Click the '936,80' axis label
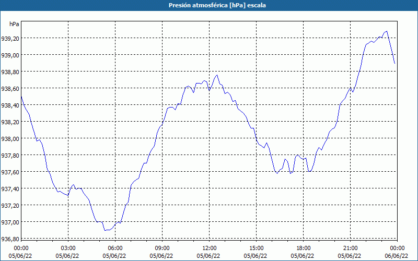Image resolution: width=418 pixels, height=261 pixels. tap(10, 239)
